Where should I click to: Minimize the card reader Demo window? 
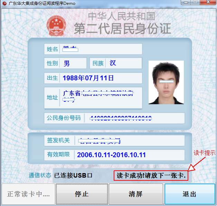(x=187, y=3)
